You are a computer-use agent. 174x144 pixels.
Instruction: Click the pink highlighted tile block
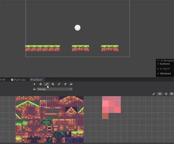click(112, 104)
